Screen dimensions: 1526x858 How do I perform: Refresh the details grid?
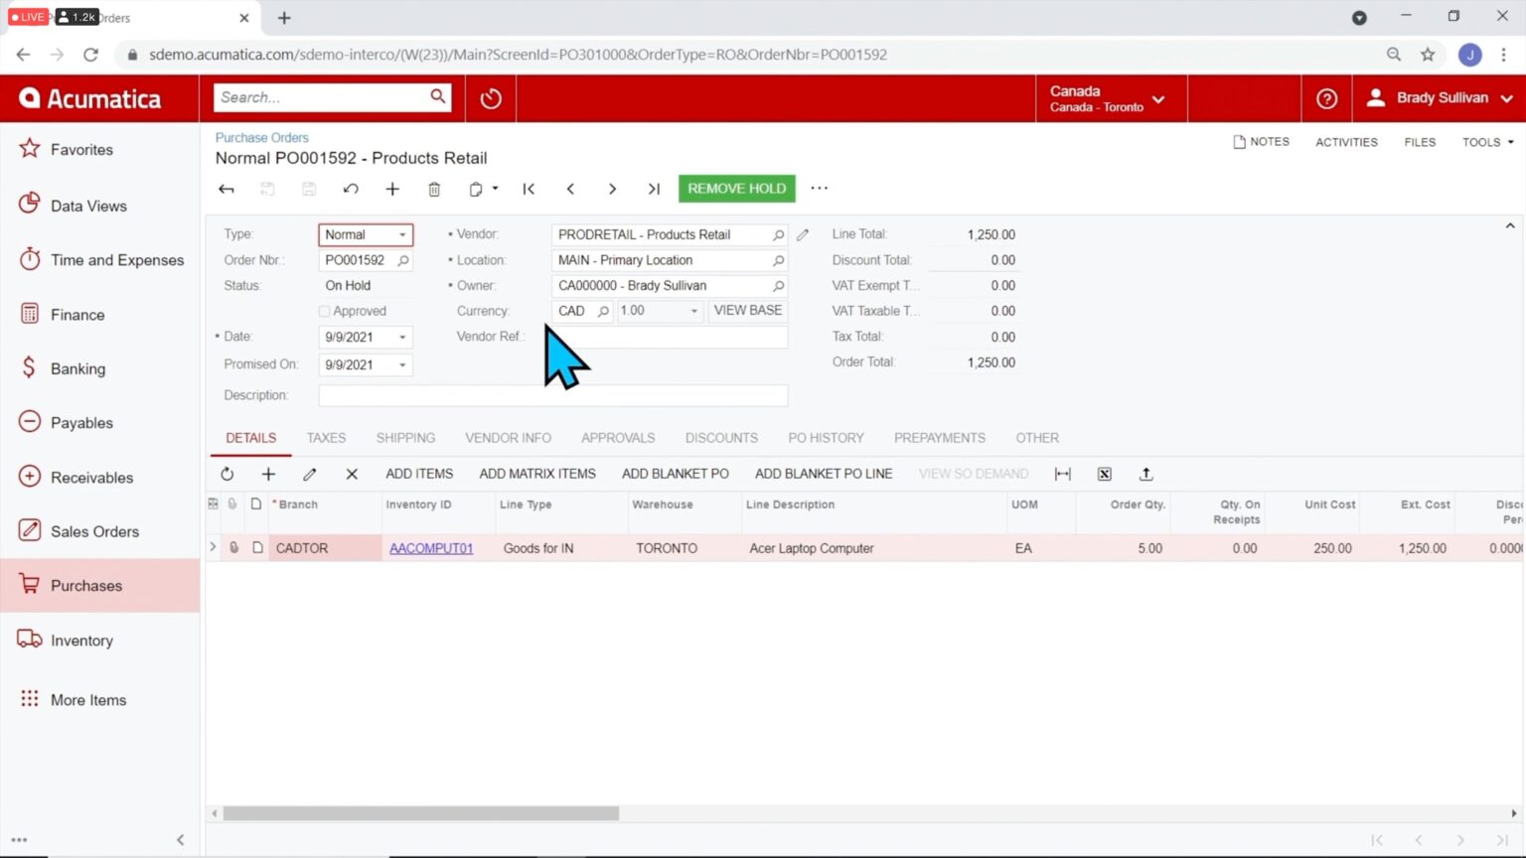pyautogui.click(x=227, y=474)
